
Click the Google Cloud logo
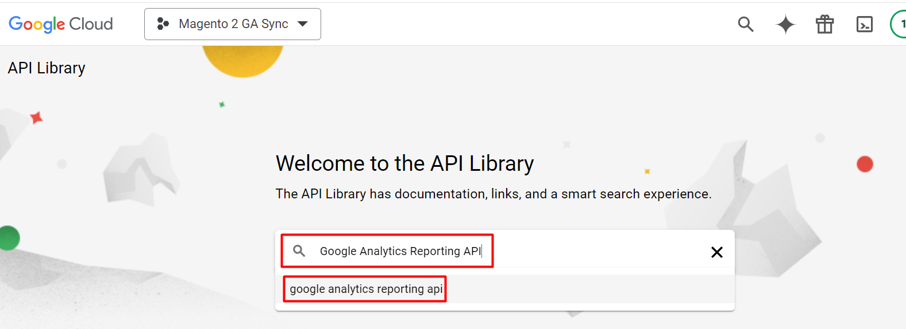[x=60, y=24]
